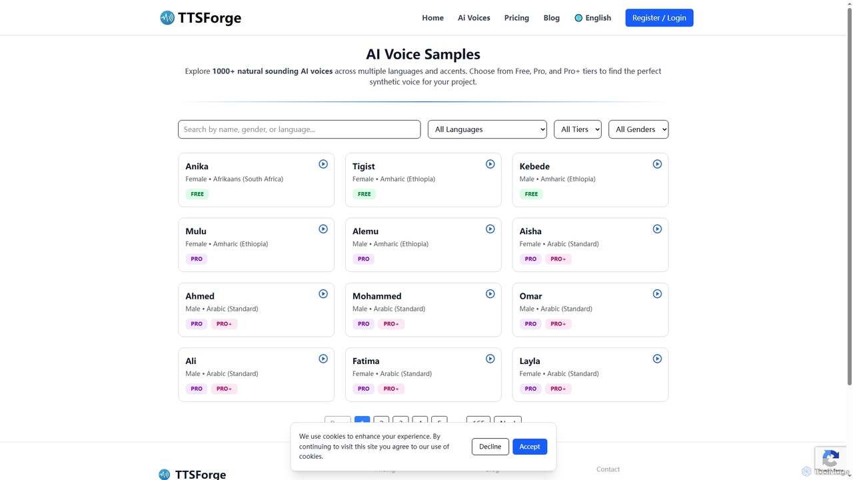Click "Female • Afrikaans (South Africa)" text
Image resolution: width=853 pixels, height=480 pixels.
(x=235, y=179)
